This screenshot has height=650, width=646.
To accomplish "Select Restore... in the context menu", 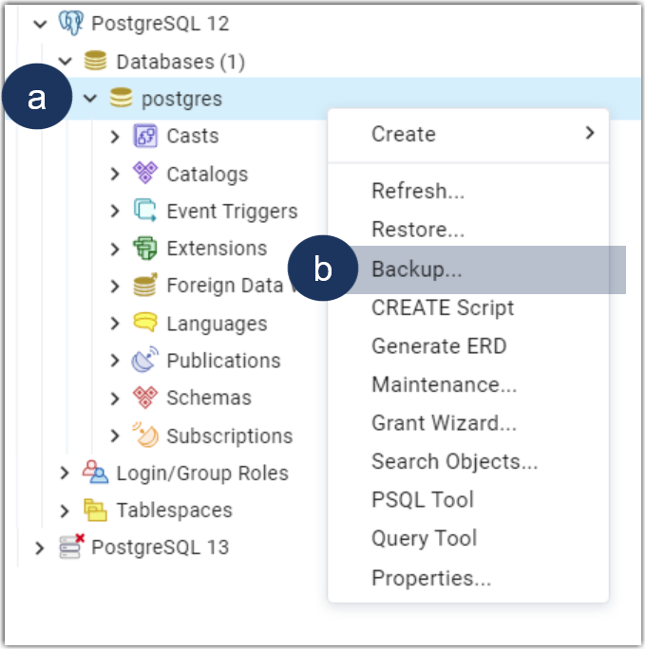I will tap(417, 230).
